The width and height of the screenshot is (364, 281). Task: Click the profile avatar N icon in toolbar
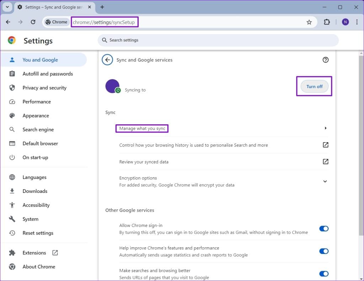pyautogui.click(x=345, y=22)
